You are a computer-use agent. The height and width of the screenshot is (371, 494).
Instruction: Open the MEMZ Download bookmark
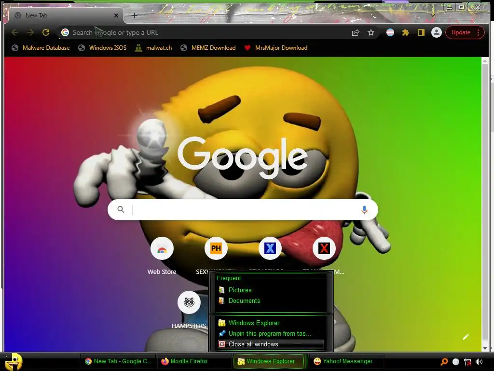pos(208,48)
